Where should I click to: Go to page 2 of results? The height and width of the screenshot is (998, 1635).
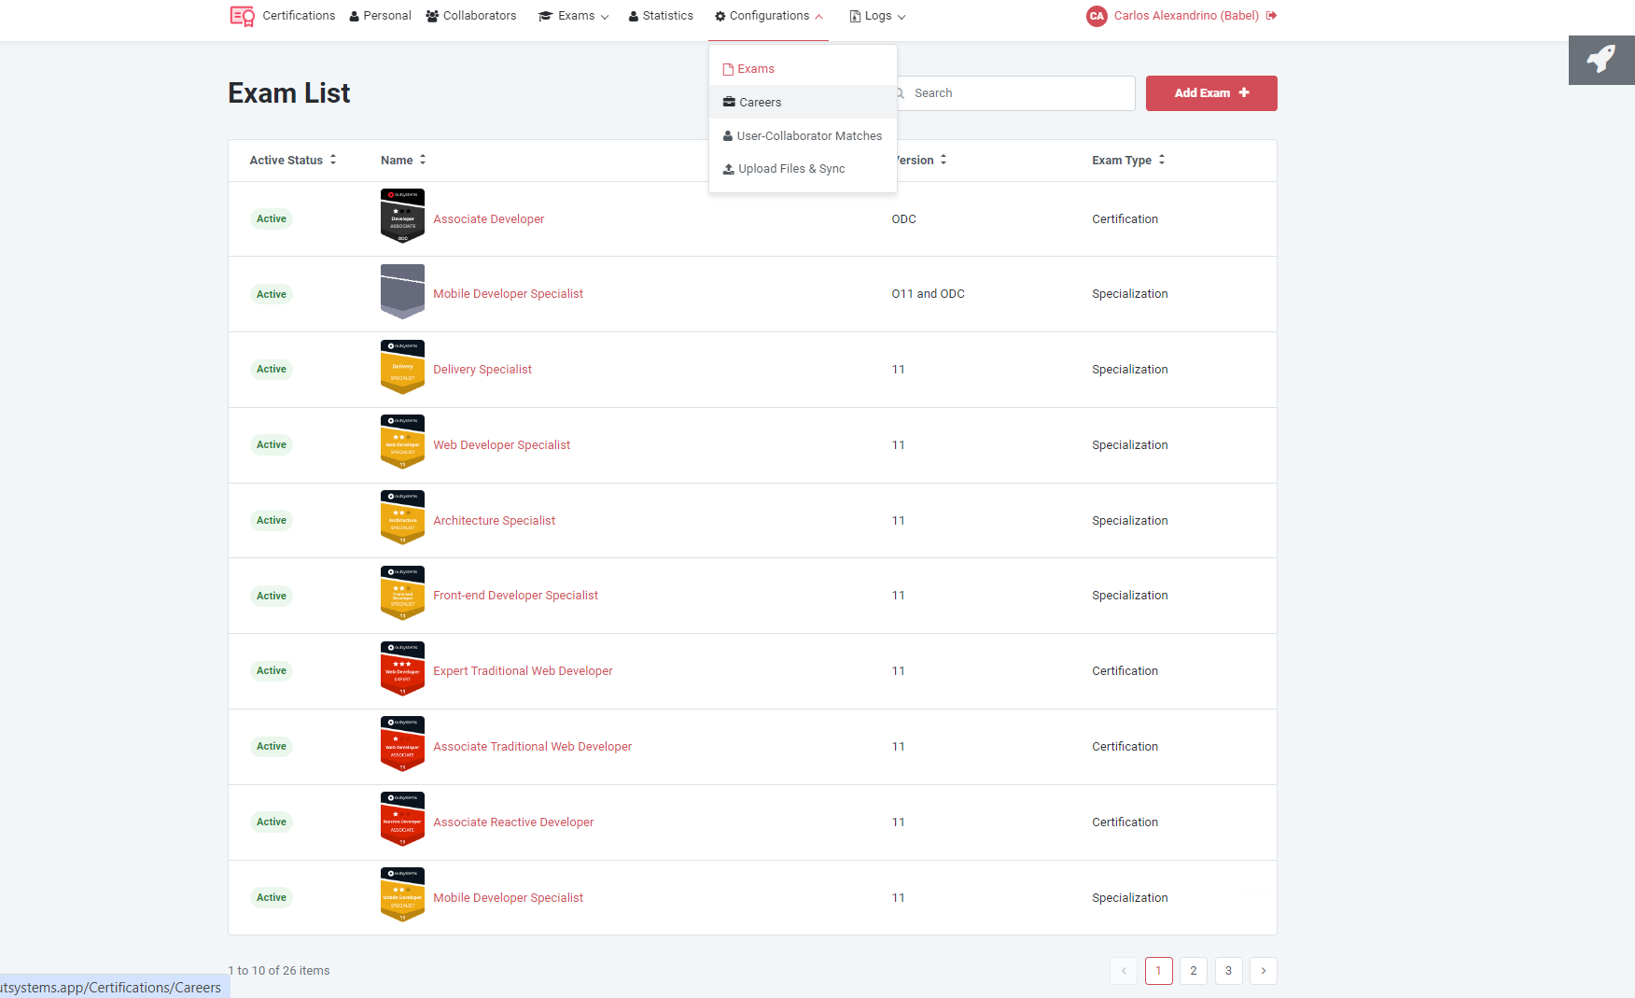click(1193, 971)
